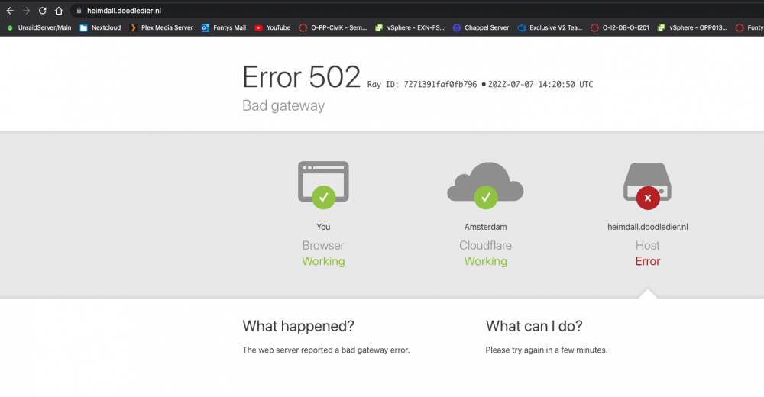Click the red Error status under Host
Image resolution: width=764 pixels, height=397 pixels.
pos(648,261)
